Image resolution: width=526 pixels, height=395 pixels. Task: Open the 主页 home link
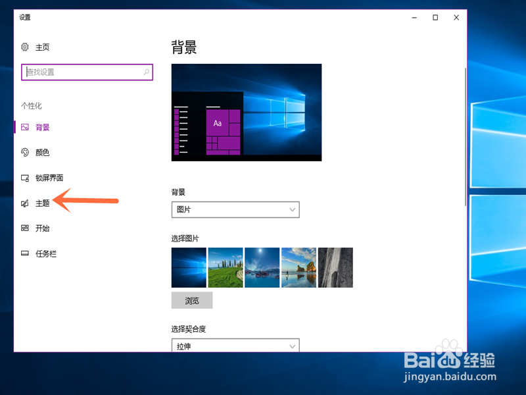[43, 47]
